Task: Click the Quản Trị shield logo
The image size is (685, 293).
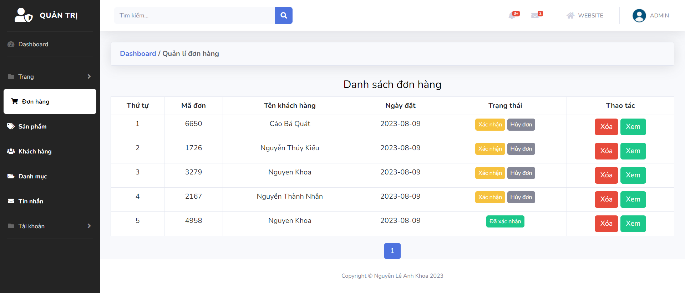Action: 24,15
